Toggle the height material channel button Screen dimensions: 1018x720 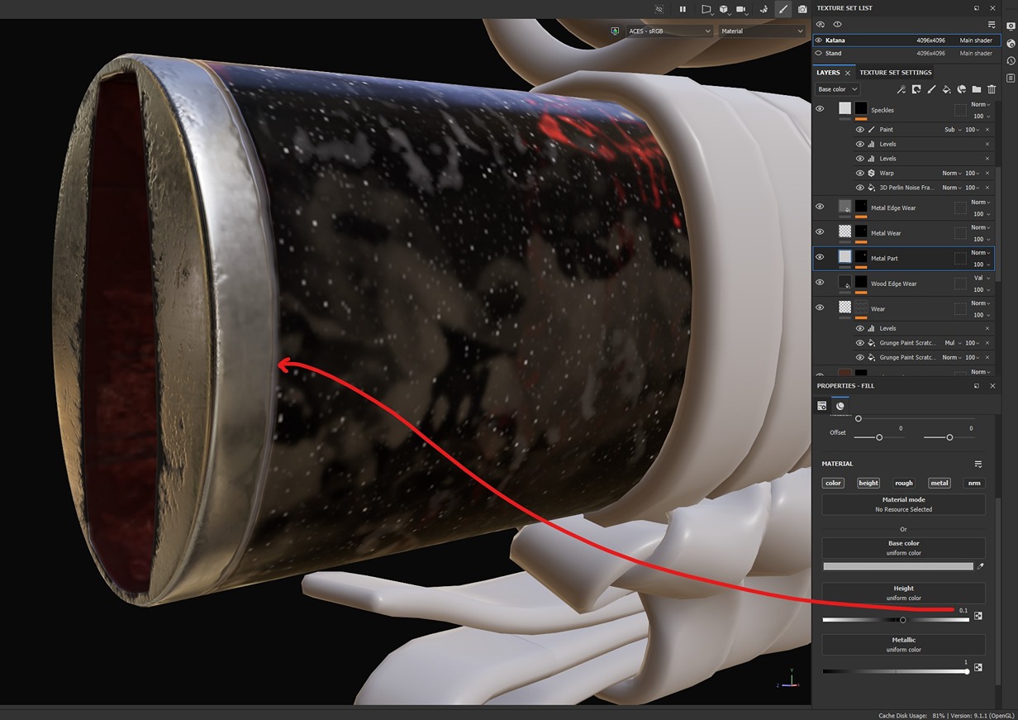click(868, 484)
